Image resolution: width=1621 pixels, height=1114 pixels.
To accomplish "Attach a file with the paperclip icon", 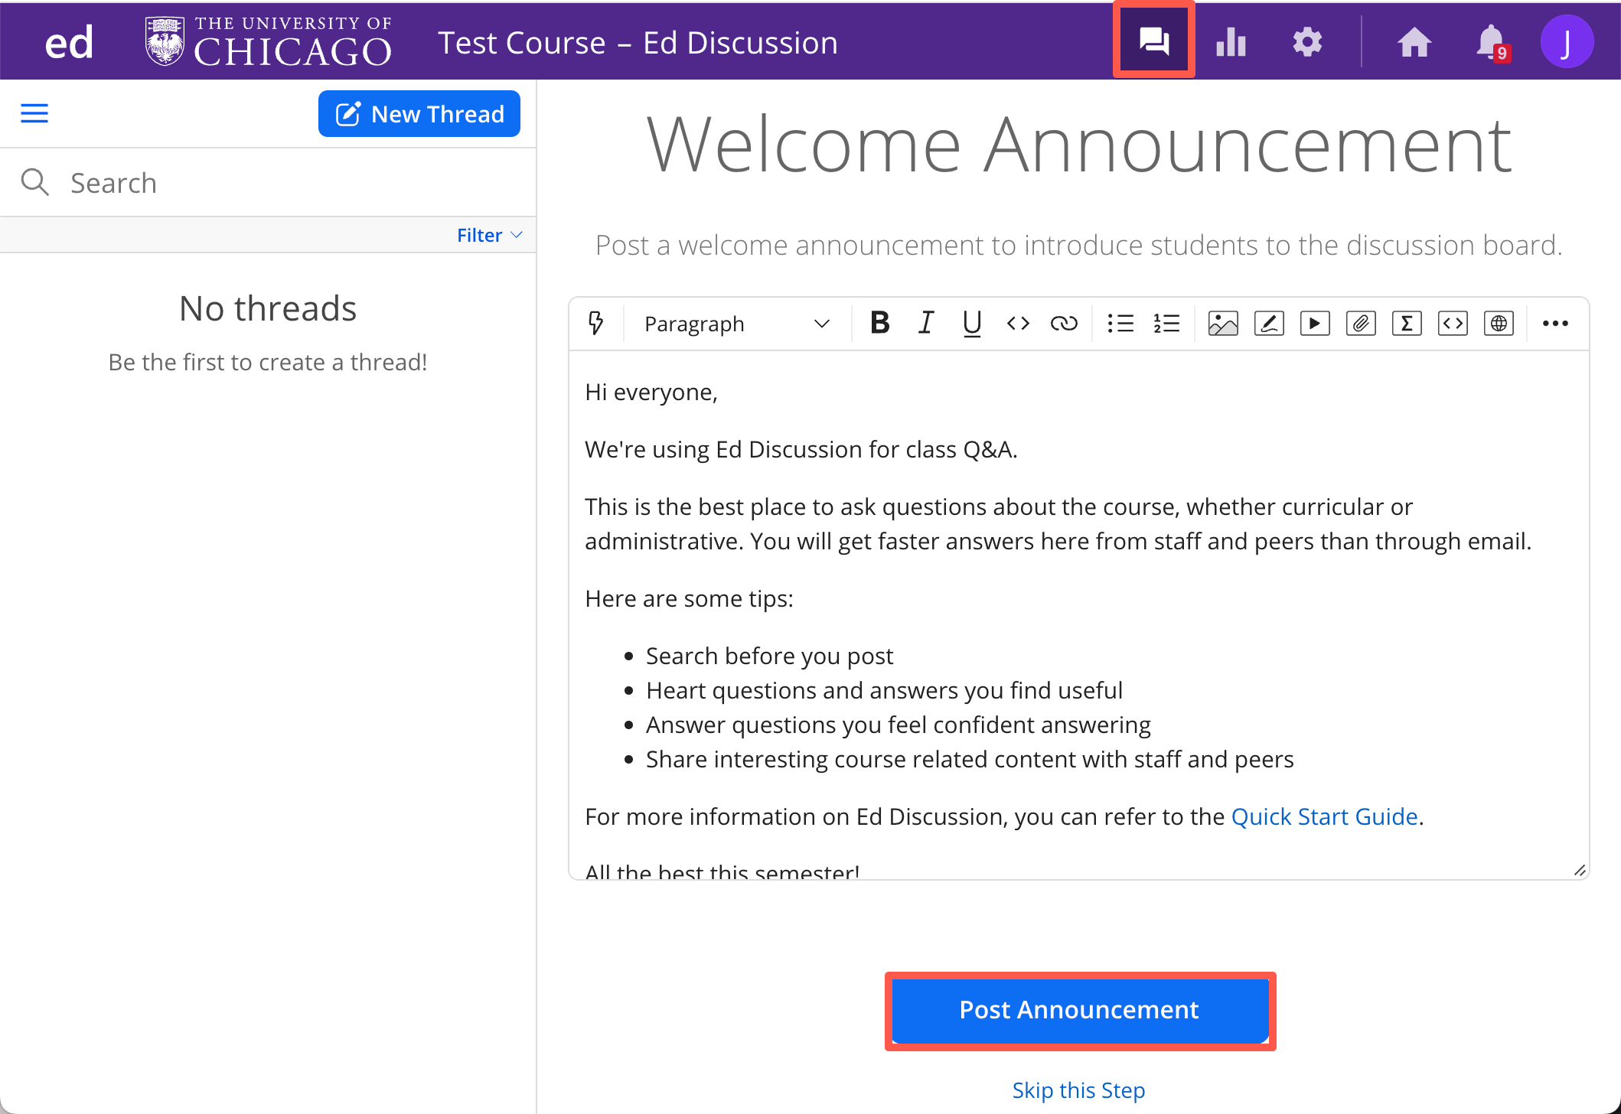I will coord(1361,323).
